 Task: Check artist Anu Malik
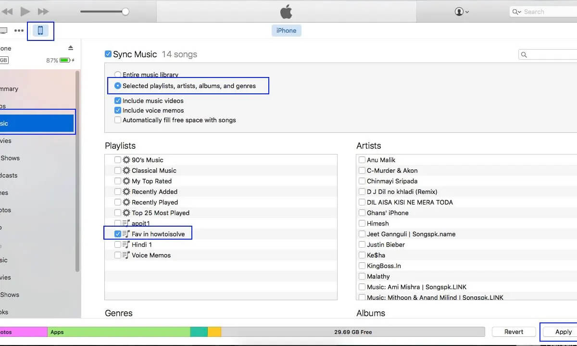(362, 160)
